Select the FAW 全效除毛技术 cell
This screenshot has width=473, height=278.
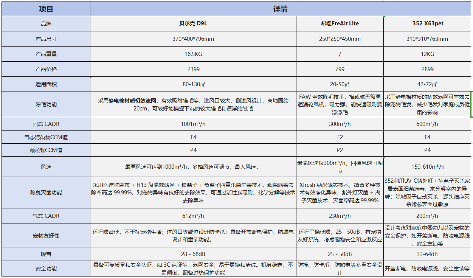340,104
